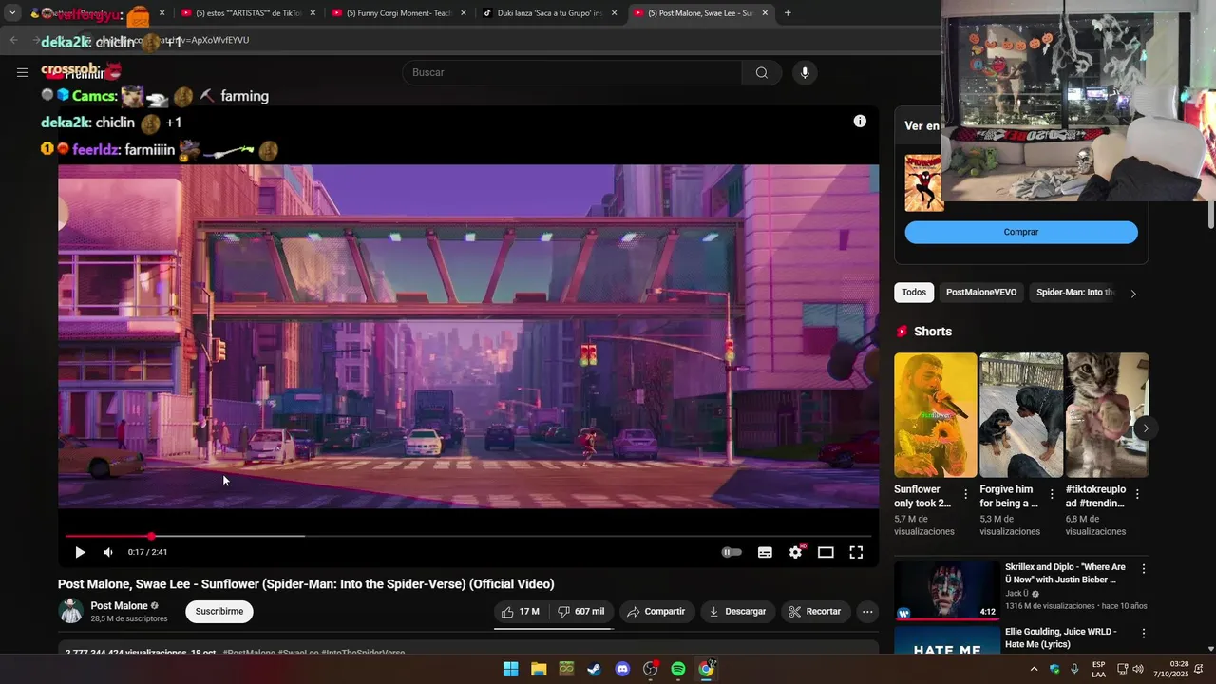This screenshot has height=684, width=1216.
Task: Open the Sunflower only took 2... short
Action: coord(935,415)
